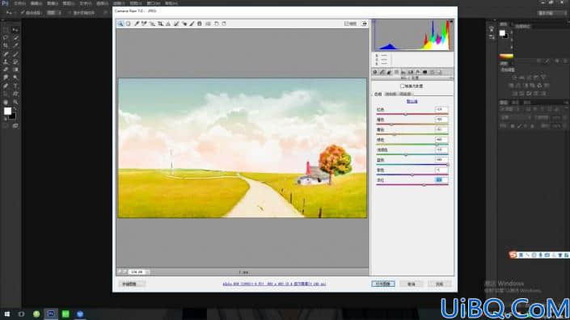The image size is (570, 320).
Task: Switch to the Luminance tab
Action: coord(405,94)
